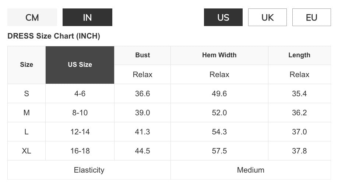Click the 16-18 US size cell
338x188 pixels.
80,151
